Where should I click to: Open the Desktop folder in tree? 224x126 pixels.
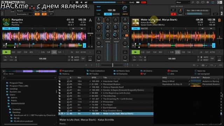[16, 112]
